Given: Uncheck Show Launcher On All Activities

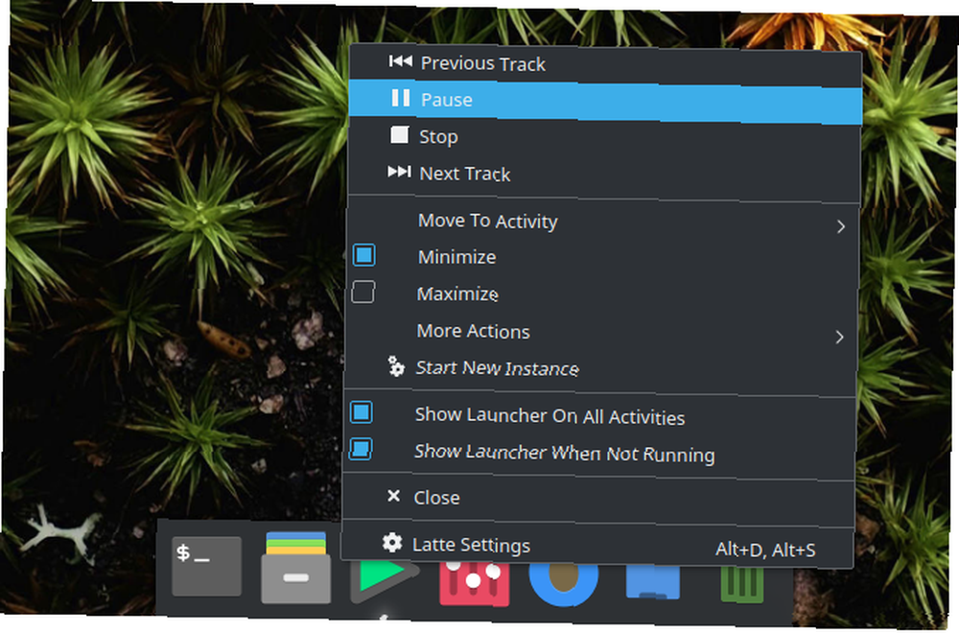Looking at the screenshot, I should tap(361, 412).
